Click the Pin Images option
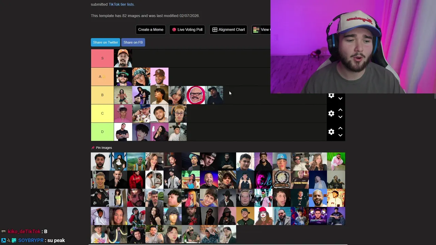Screen dimensions: 436x245 coord(104,148)
